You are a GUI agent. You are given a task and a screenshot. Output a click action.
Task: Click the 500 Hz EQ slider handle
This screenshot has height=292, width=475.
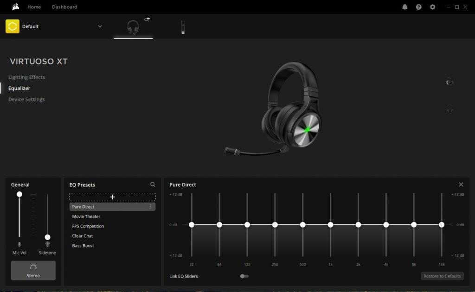[x=302, y=225]
